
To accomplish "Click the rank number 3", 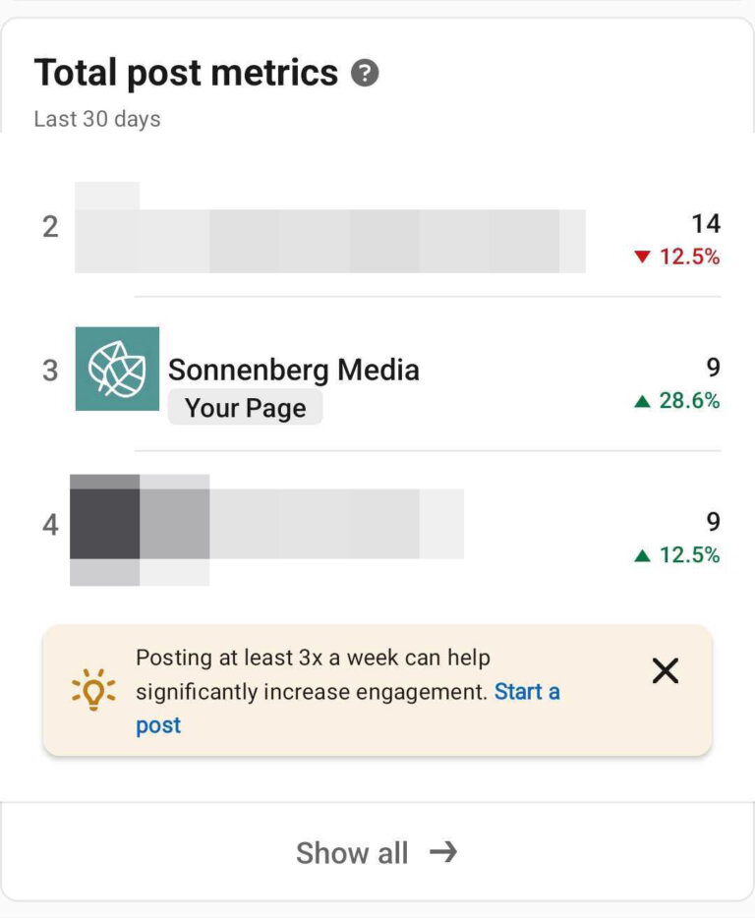I will pyautogui.click(x=48, y=371).
